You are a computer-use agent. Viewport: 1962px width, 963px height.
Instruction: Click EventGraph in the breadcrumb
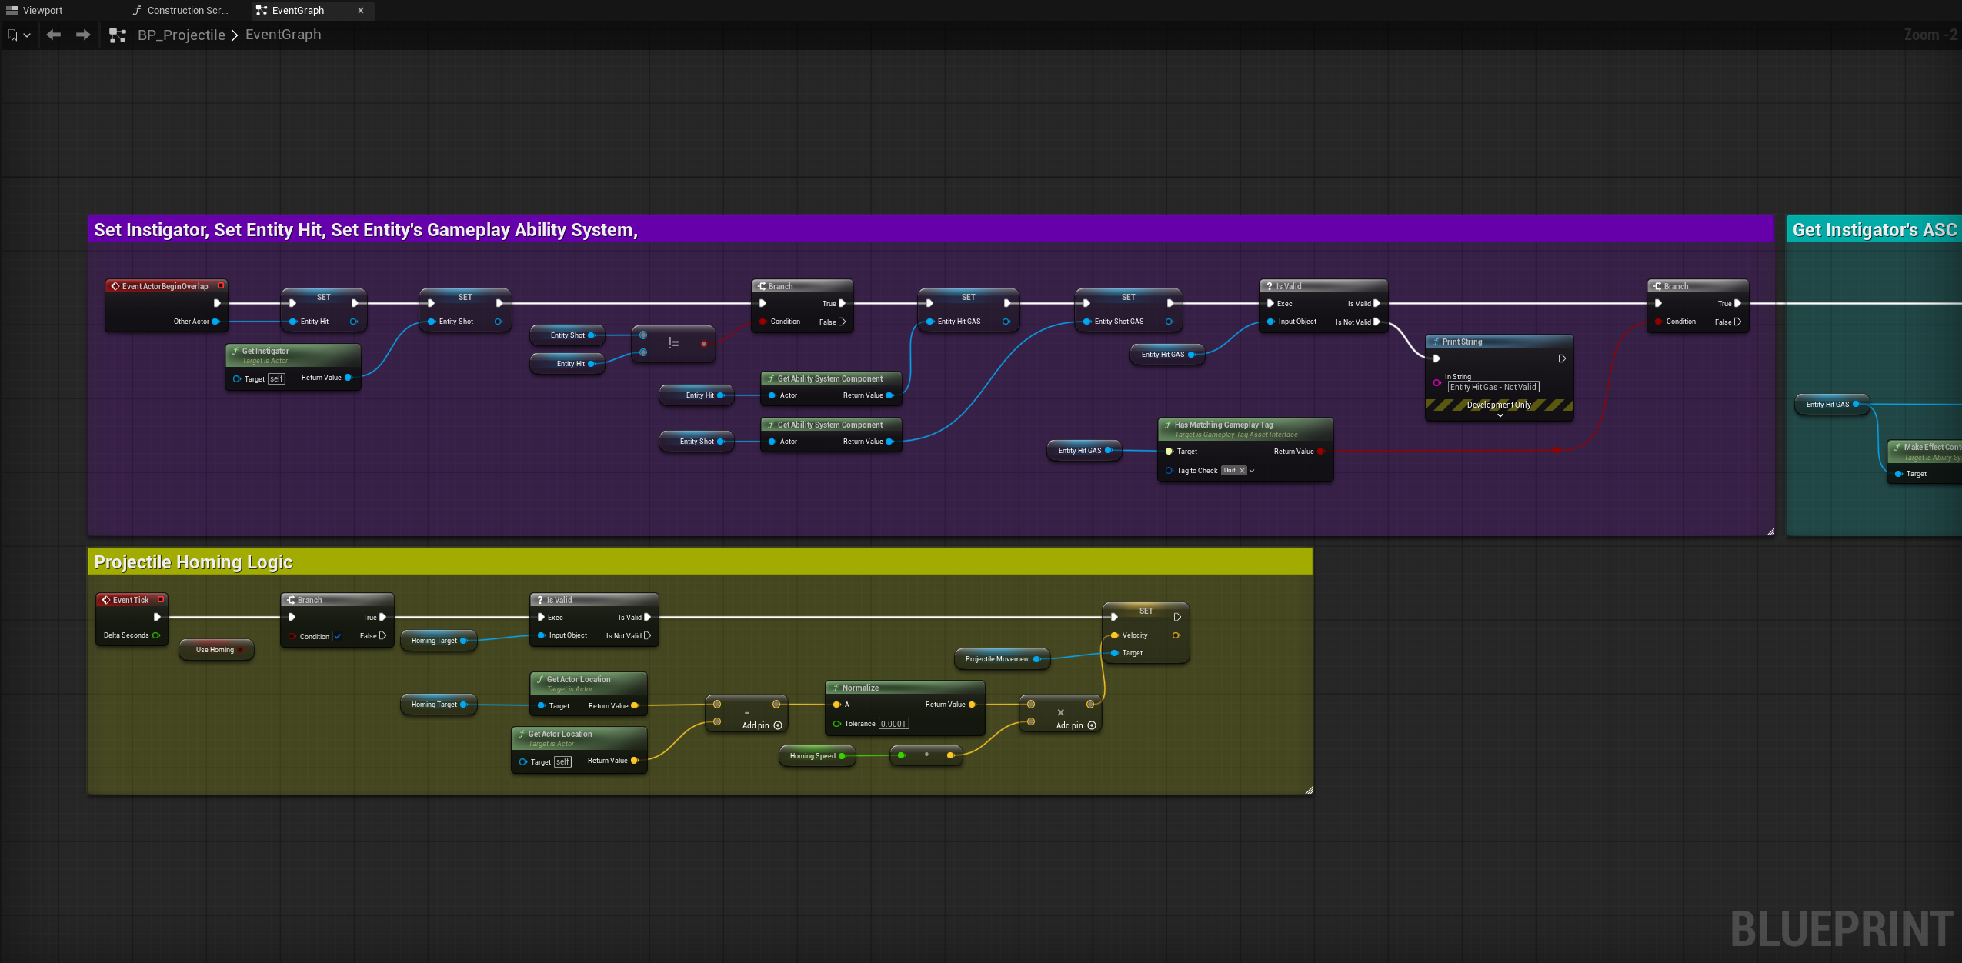coord(283,35)
